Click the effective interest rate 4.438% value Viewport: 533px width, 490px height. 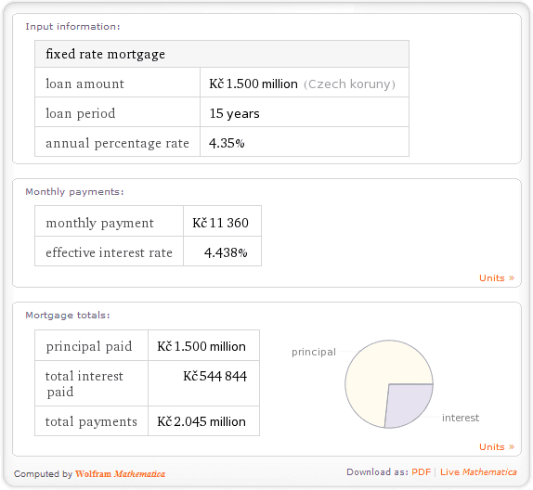pyautogui.click(x=226, y=252)
